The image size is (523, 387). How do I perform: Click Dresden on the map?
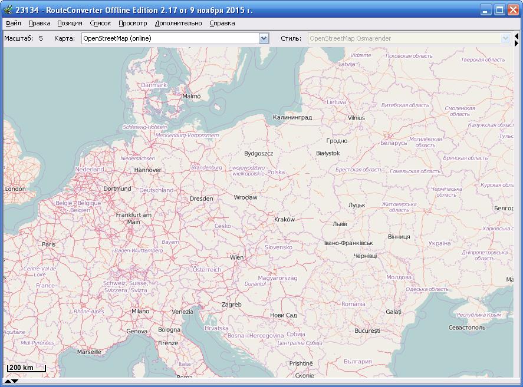pos(201,199)
